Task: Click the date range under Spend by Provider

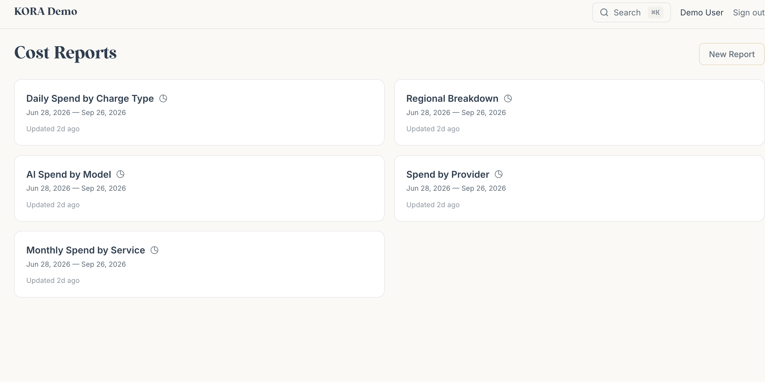Action: pos(456,188)
